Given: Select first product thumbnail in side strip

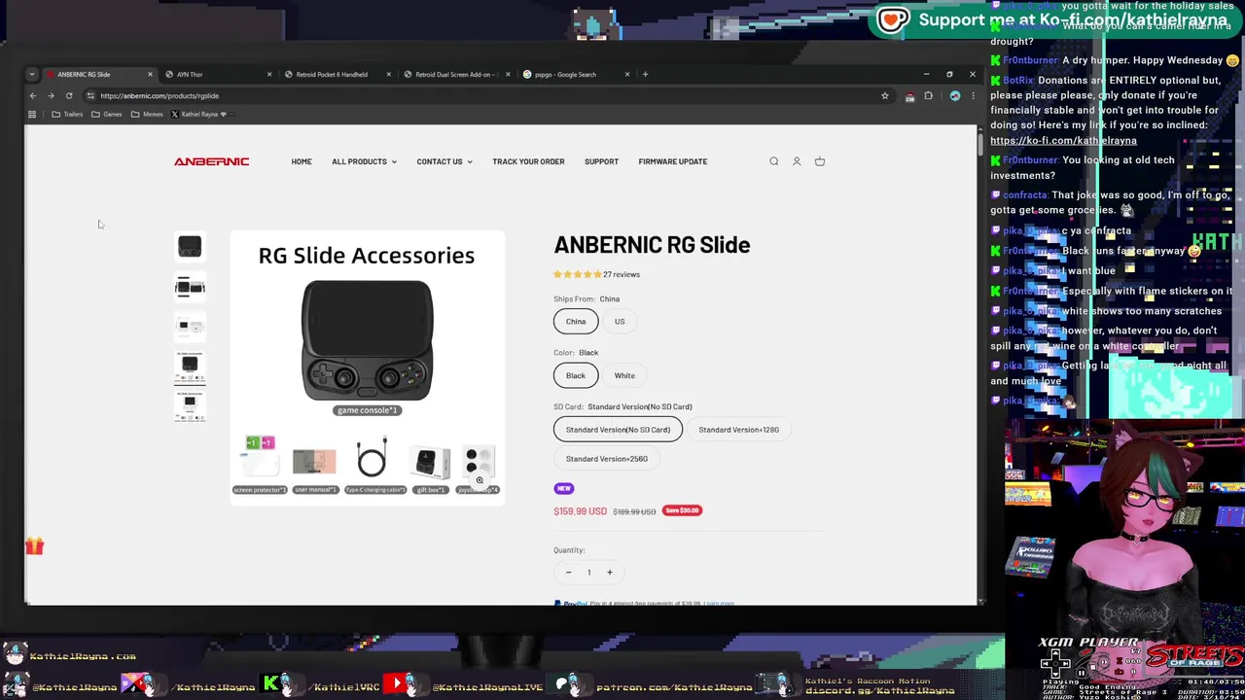Looking at the screenshot, I should tap(190, 247).
